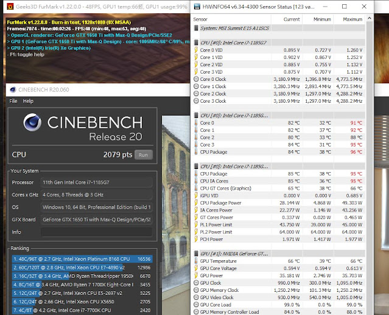This screenshot has height=315, width=389.
Task: Click the power icon beside CPU Package Power
Action: click(x=196, y=202)
